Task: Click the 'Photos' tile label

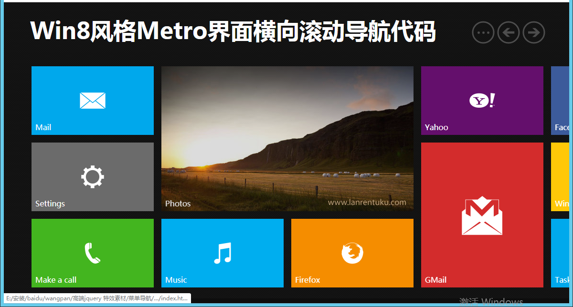Action: pos(178,204)
